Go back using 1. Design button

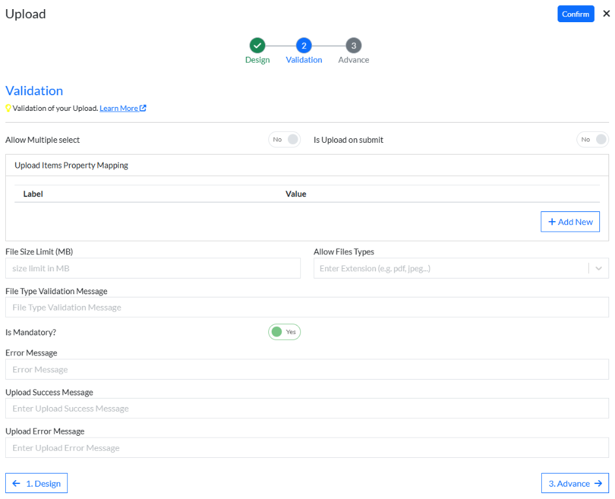pos(37,483)
